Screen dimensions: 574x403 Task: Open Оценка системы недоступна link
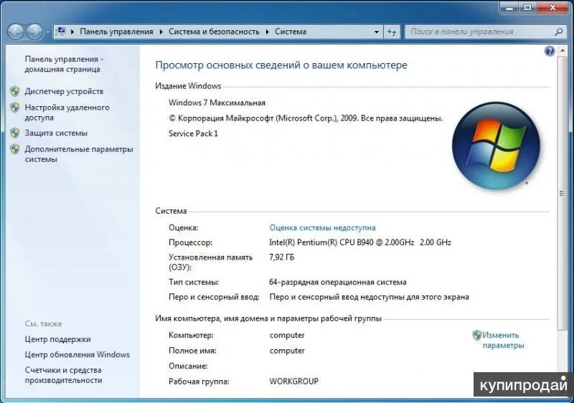(x=322, y=228)
